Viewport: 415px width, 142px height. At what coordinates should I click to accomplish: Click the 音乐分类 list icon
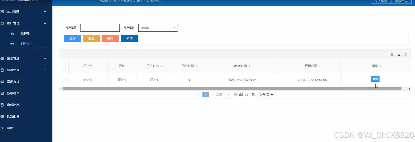[x=2, y=81]
